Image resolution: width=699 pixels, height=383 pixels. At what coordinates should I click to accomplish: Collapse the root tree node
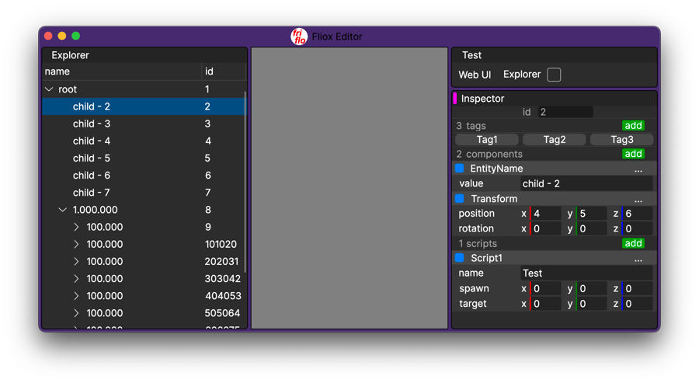[50, 89]
